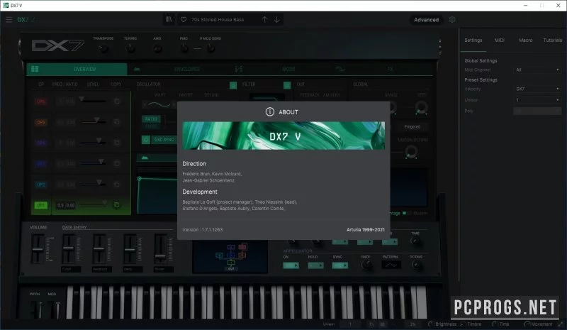Screen dimensions: 567x330
Task: Click the Ratio mode button
Action: pos(151,119)
